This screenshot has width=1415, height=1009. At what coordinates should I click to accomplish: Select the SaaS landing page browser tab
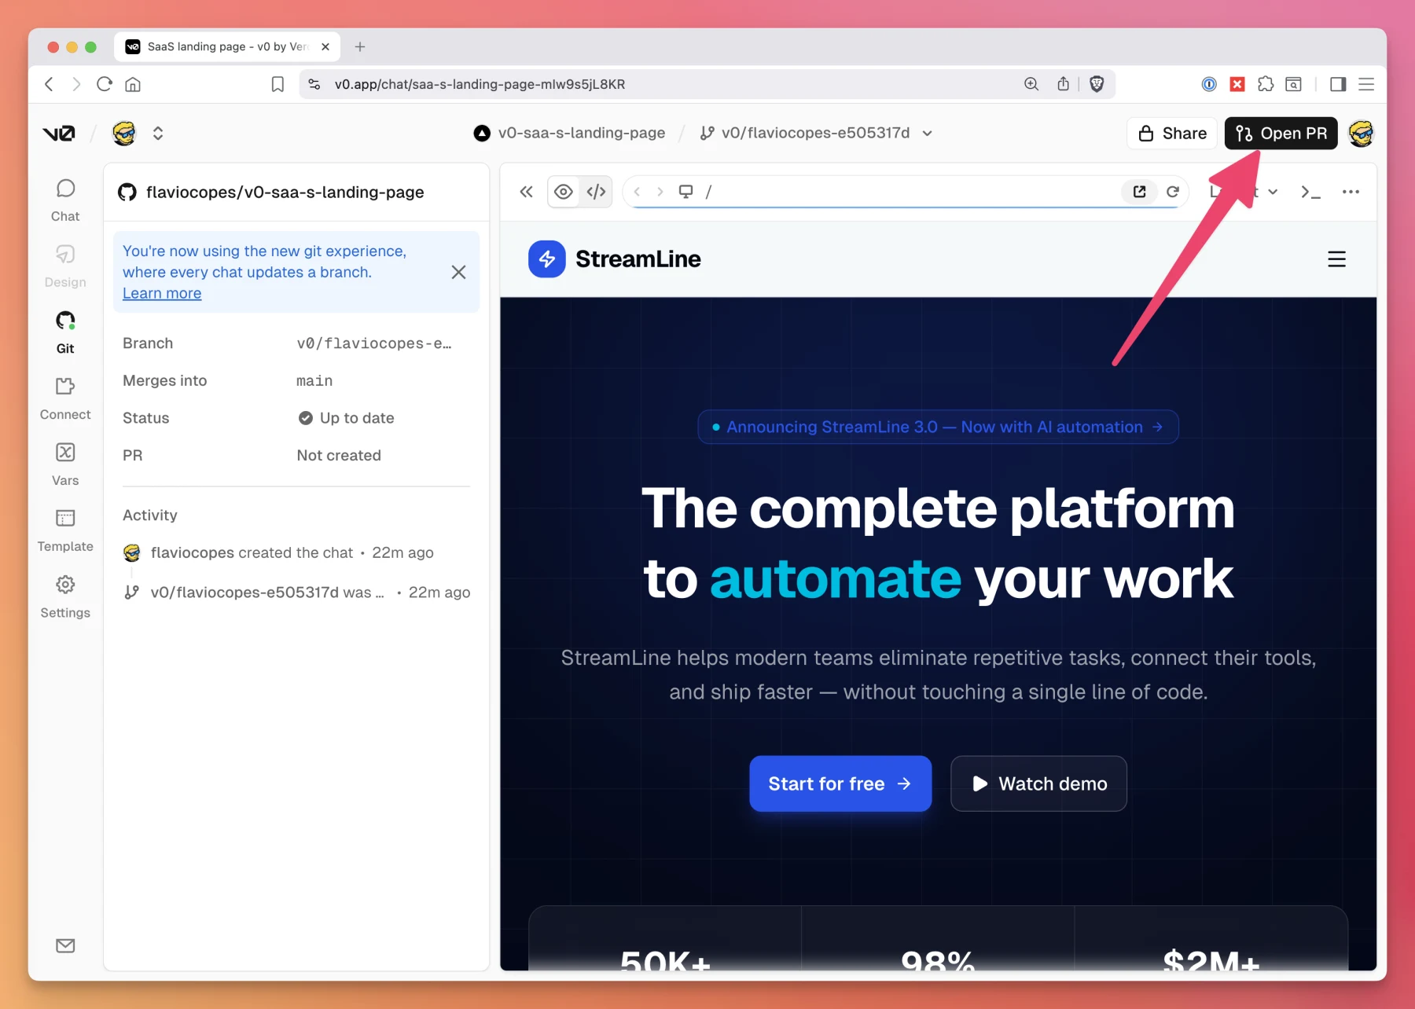pos(227,46)
